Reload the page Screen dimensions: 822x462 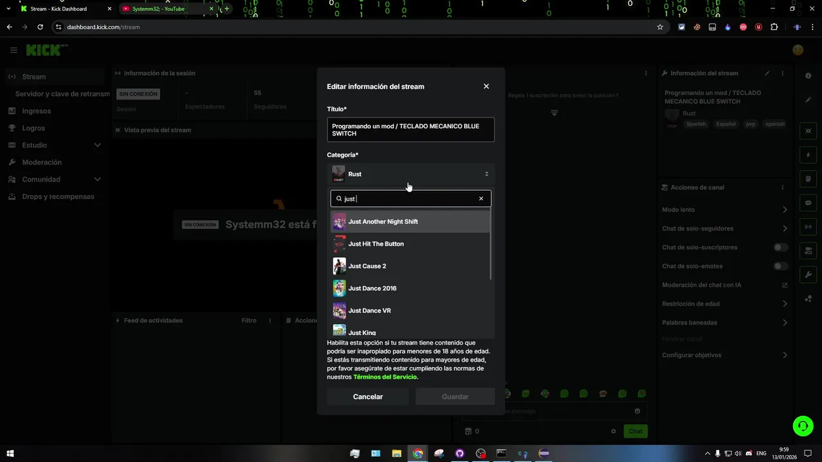(40, 27)
